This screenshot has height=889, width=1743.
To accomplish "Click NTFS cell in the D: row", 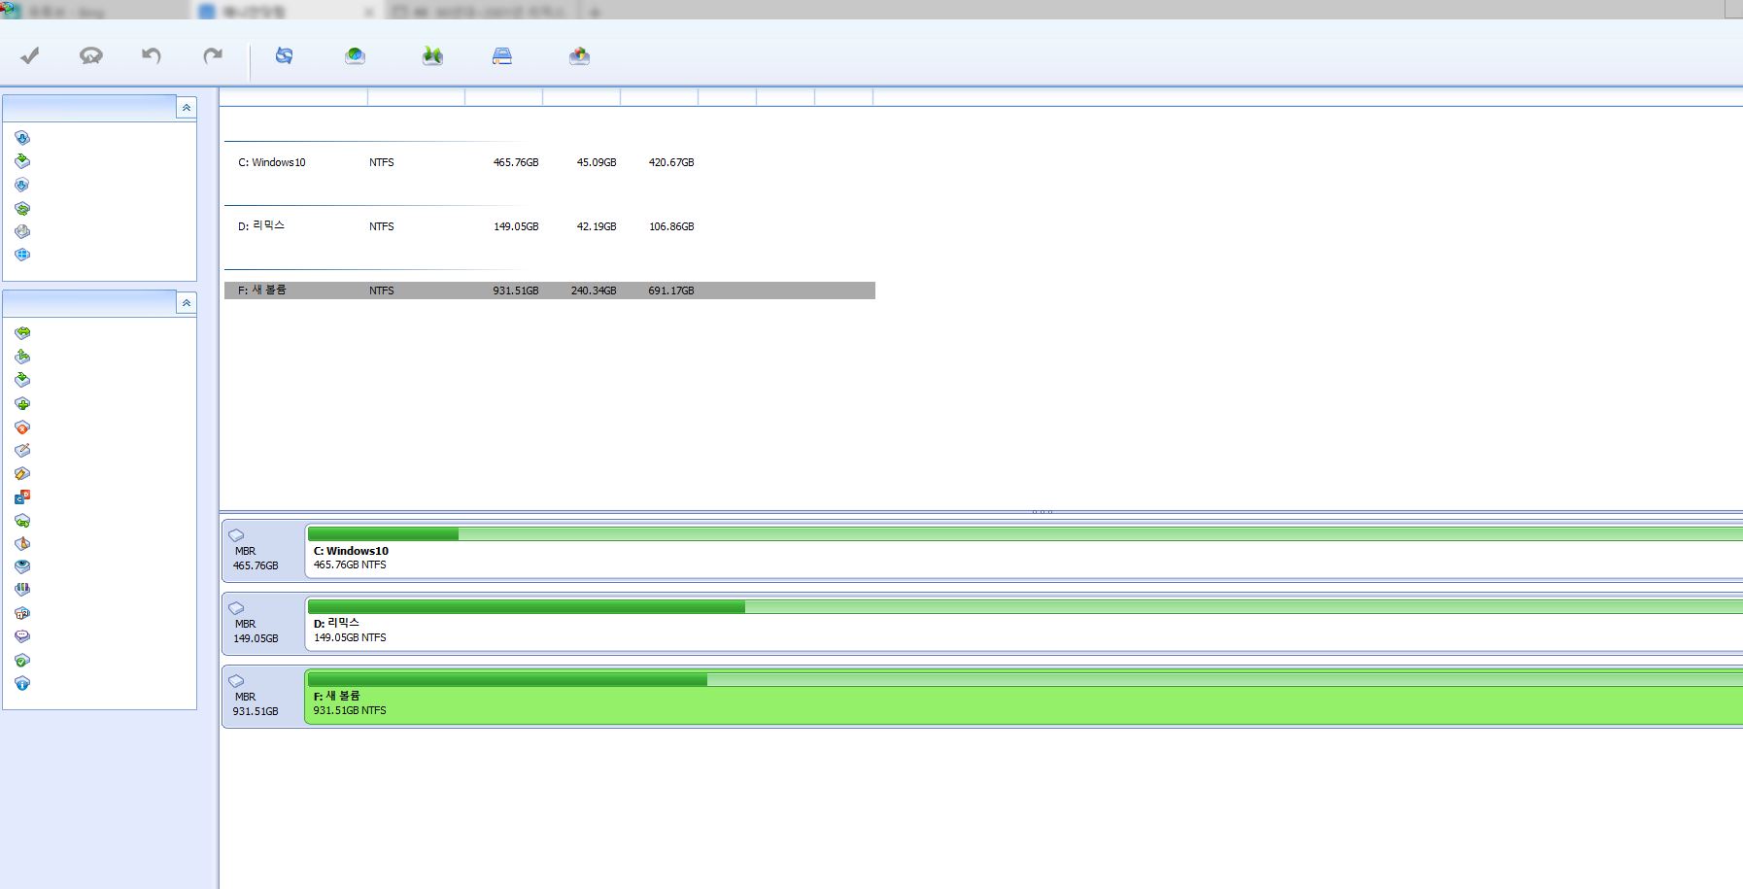I will coord(382,226).
